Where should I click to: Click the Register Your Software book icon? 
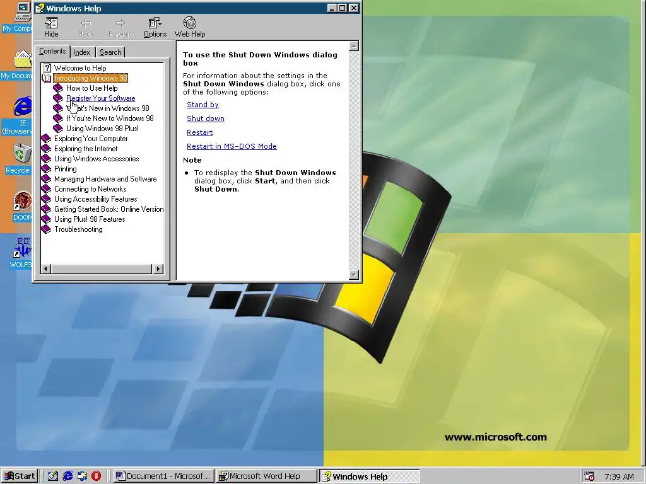(x=58, y=98)
